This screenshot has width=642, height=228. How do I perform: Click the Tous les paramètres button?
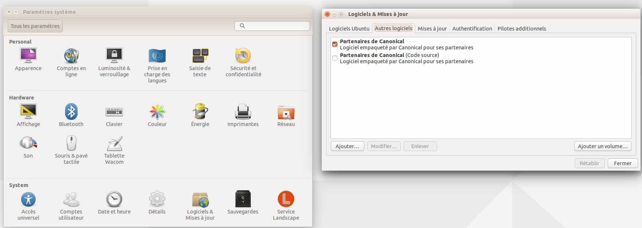[x=35, y=26]
